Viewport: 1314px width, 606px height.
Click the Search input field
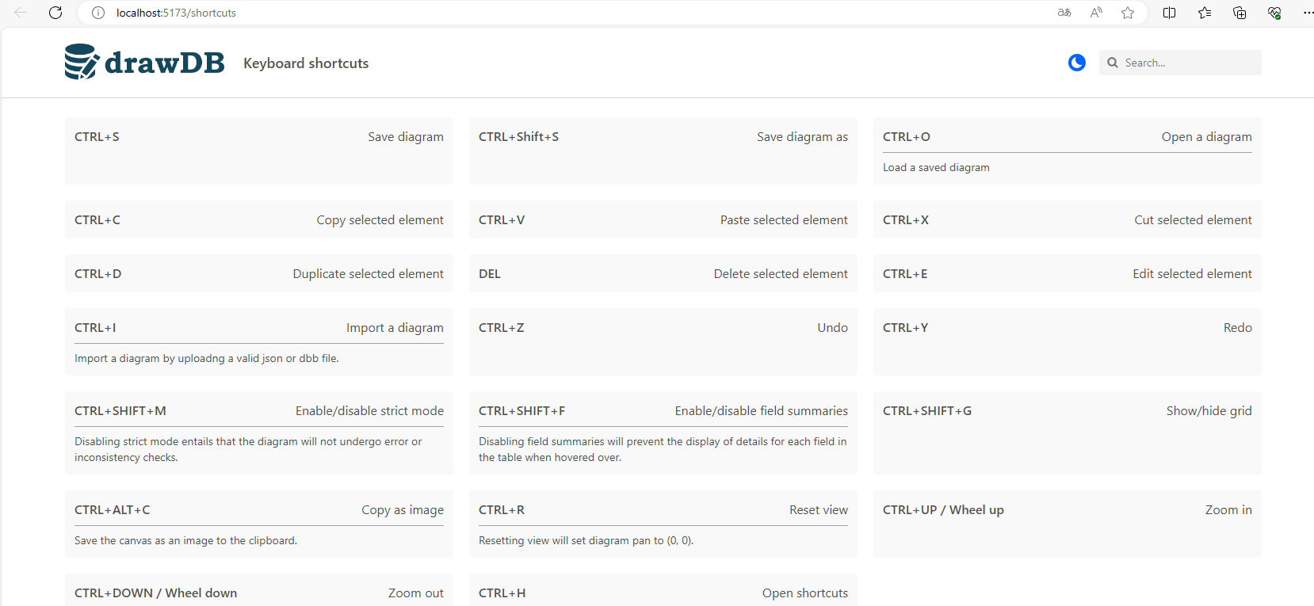point(1180,63)
